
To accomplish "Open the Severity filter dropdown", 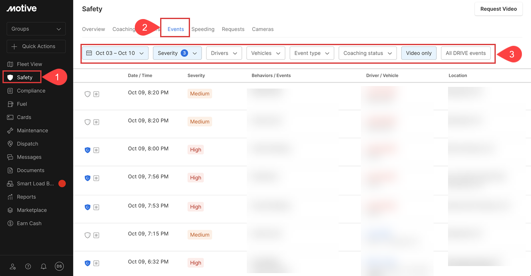I will click(177, 53).
